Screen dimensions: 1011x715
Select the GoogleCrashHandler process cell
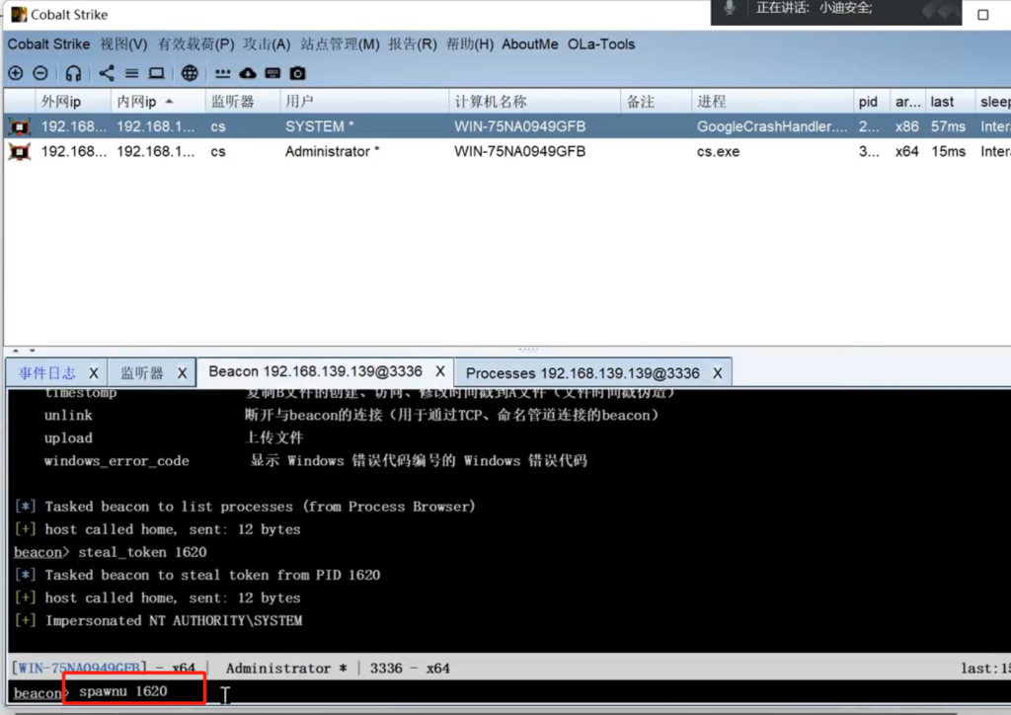pyautogui.click(x=772, y=126)
